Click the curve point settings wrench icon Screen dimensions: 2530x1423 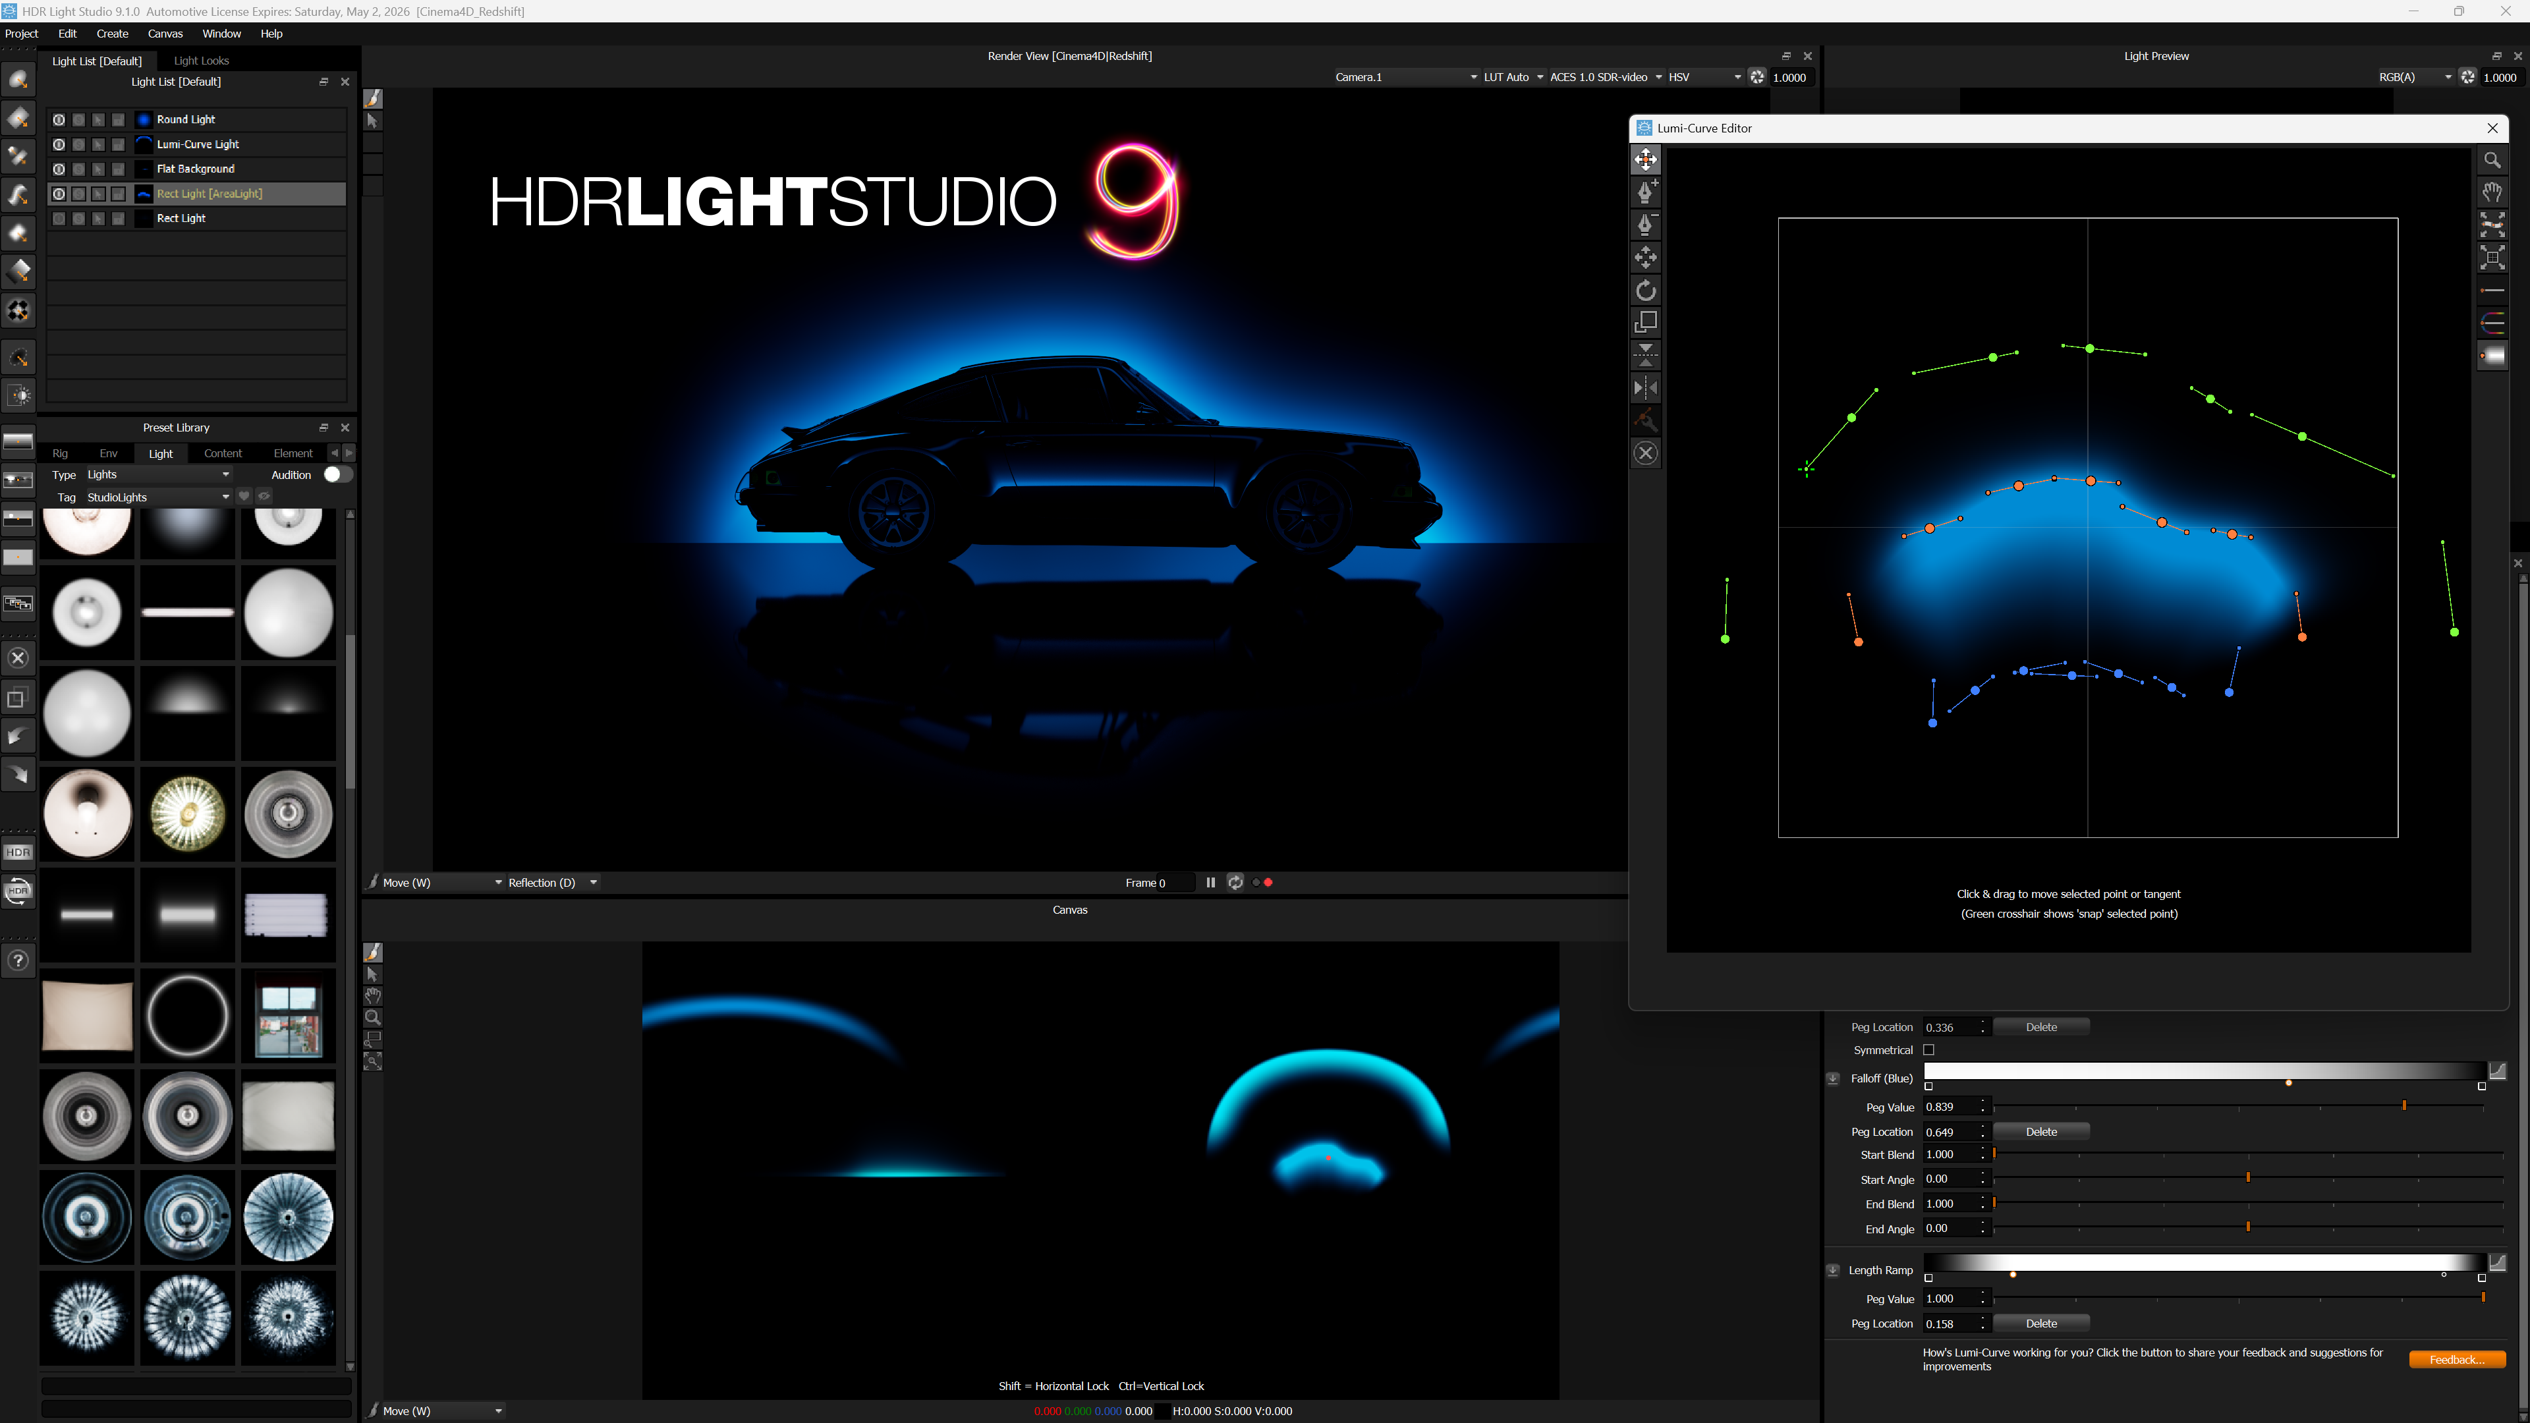click(x=1645, y=420)
